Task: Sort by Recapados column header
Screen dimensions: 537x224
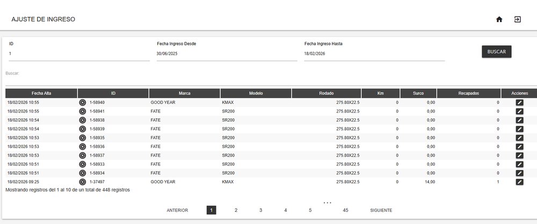Action: (x=469, y=93)
